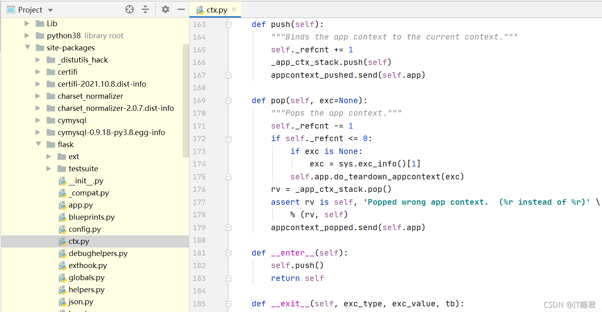Click the blueprints.py Python file icon
Image resolution: width=602 pixels, height=312 pixels.
pyautogui.click(x=62, y=217)
